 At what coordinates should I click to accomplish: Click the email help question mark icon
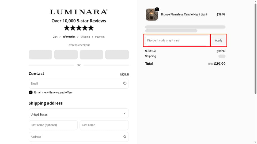(125, 83)
